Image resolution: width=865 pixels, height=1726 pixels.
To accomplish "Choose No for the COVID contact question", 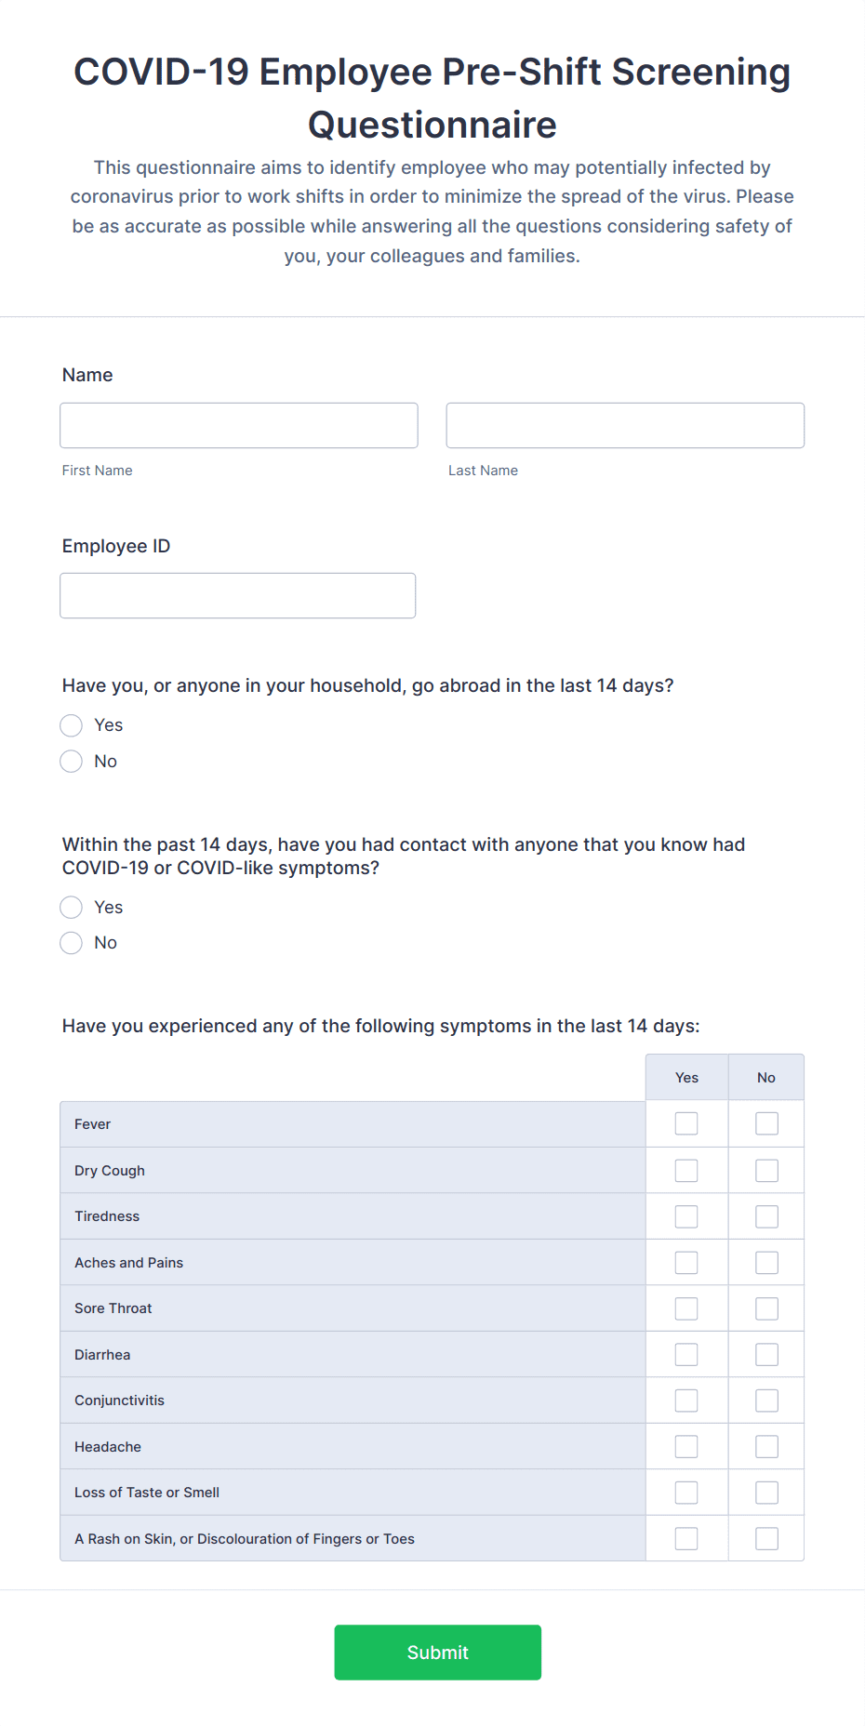I will click(x=71, y=942).
